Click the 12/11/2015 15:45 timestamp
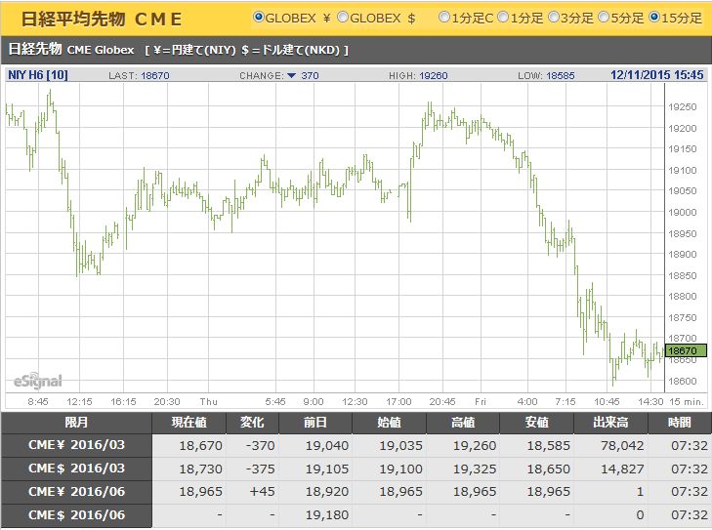712x530 pixels. tap(656, 75)
